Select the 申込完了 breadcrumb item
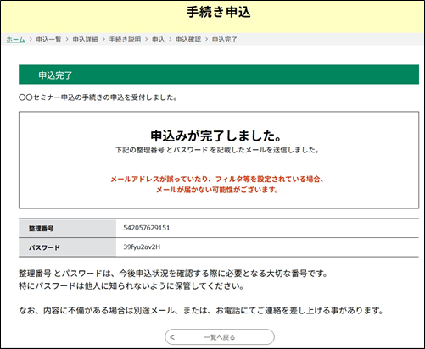Viewport: 425px width, 349px height. (x=225, y=39)
